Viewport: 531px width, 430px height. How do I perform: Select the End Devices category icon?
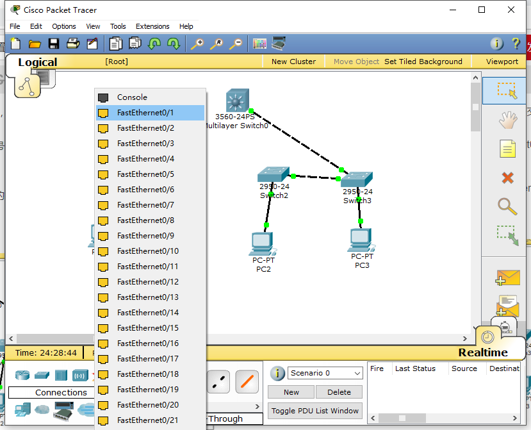pos(22,409)
